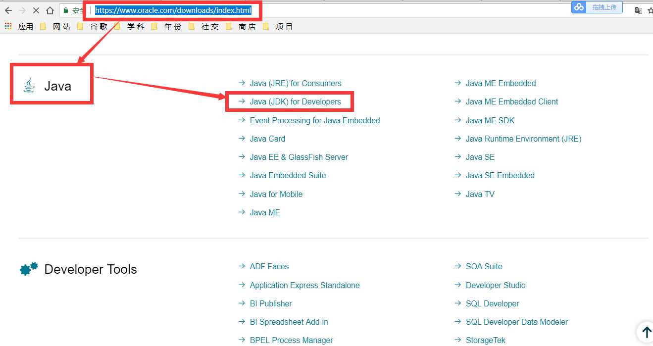Open the 谷歌 bookmark folder

tap(92, 26)
